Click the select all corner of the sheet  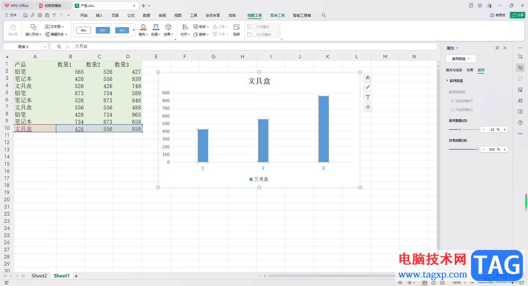(x=7, y=57)
